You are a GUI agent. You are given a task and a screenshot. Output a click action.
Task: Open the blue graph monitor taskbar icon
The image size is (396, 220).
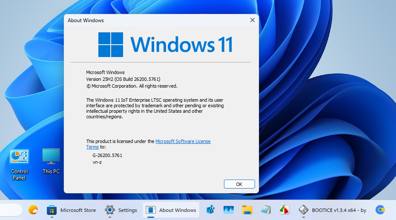[x=229, y=210]
